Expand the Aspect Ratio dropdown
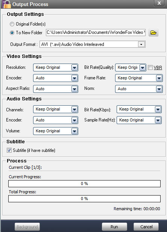This screenshot has height=232, width=167. click(x=56, y=89)
